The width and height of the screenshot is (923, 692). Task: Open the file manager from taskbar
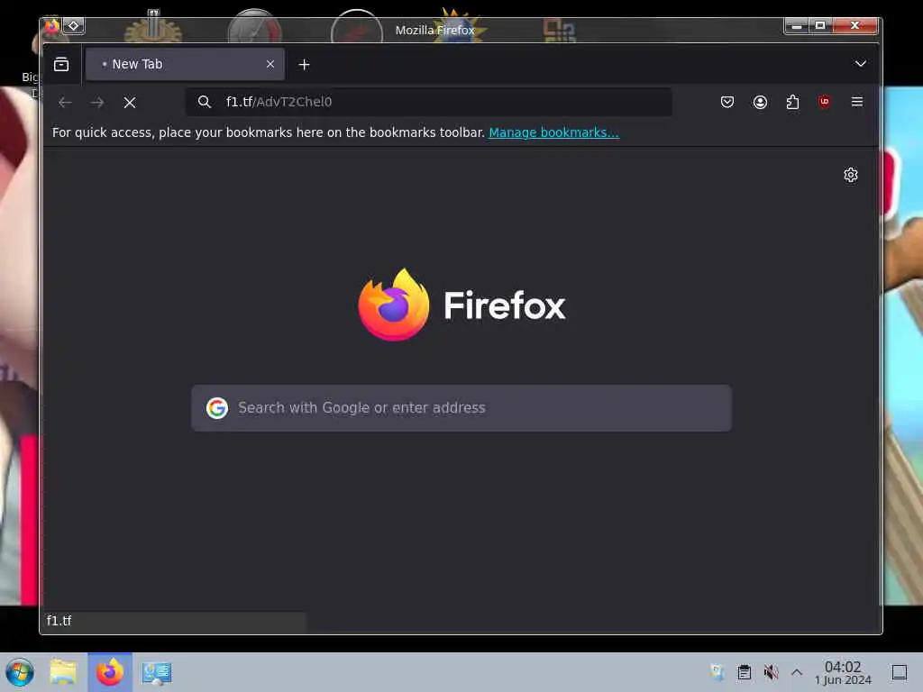click(63, 672)
